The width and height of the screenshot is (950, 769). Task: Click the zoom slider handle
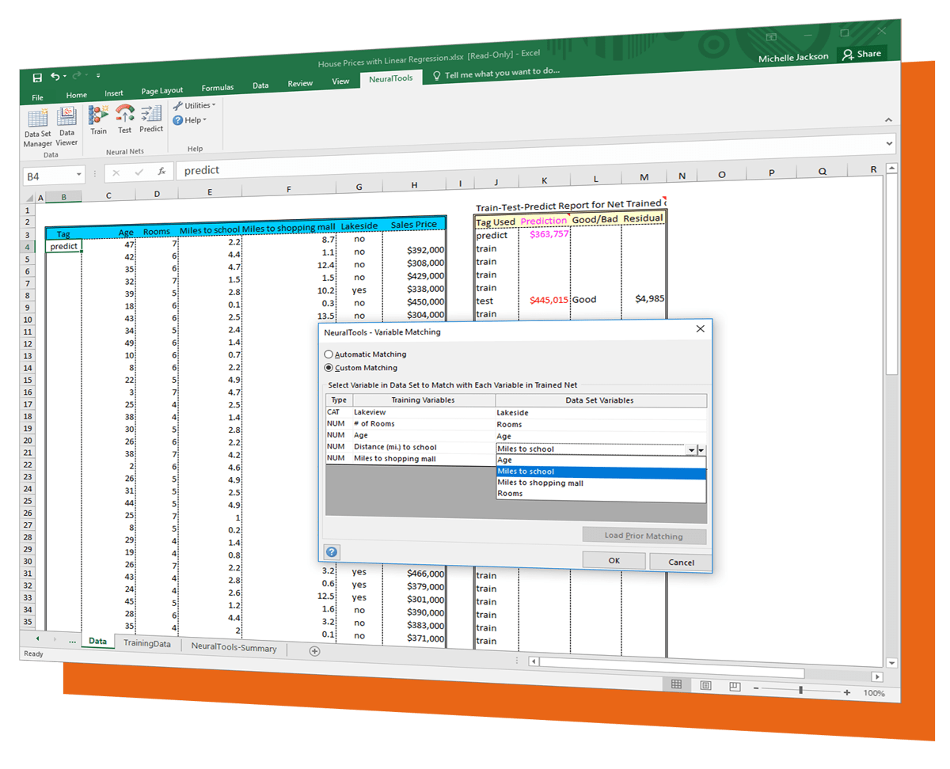tap(800, 691)
